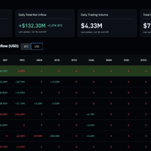This screenshot has width=151, height=151.
Task: Click the +15.00M BITB cell
Action: pyautogui.click(x=55, y=82)
